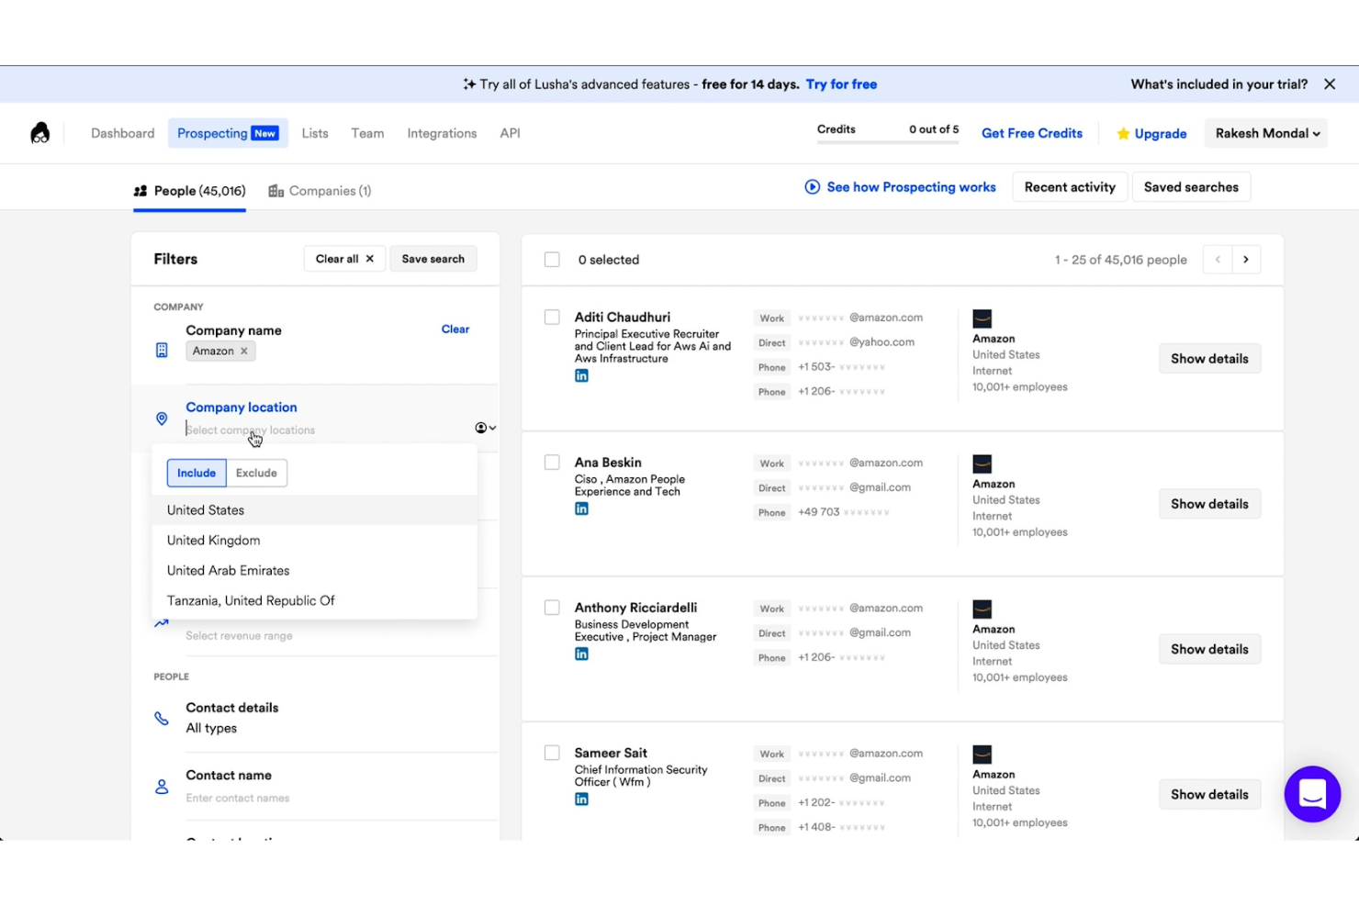
Task: Click the play icon beside See how Prospecting works
Action: 812,187
